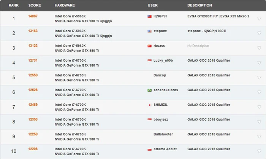Click the Japan flag next to SHIMIZU.
Image resolution: width=266 pixels, height=159 pixels.
(149, 105)
